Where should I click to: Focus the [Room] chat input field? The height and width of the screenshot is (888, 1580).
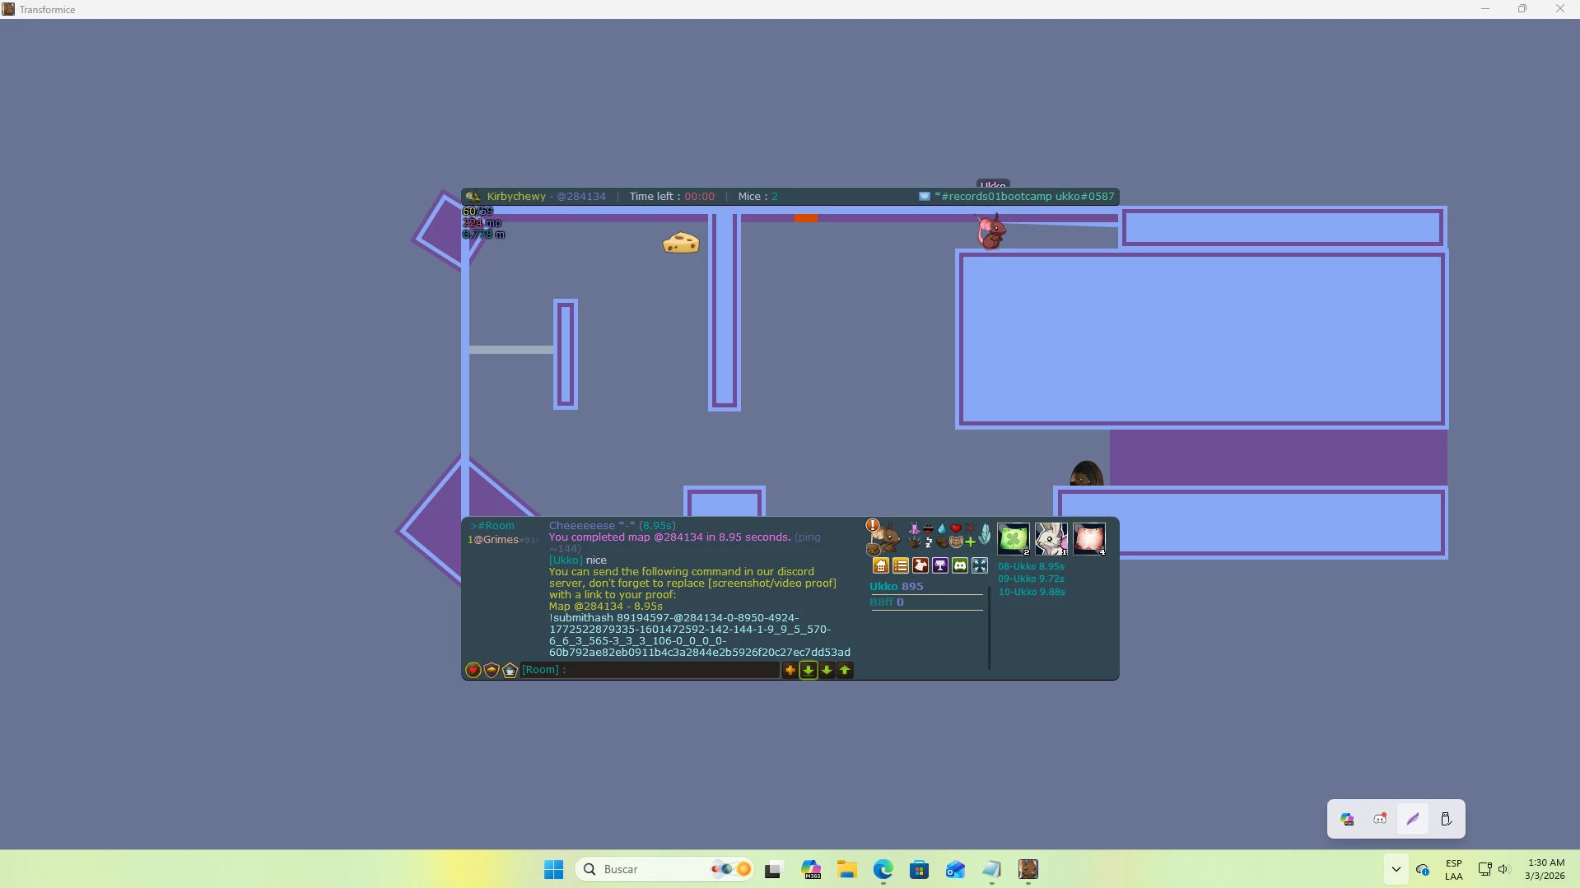[x=650, y=670]
